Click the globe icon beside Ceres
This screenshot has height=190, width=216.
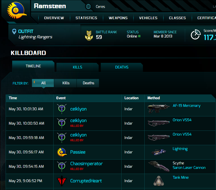click(88, 6)
